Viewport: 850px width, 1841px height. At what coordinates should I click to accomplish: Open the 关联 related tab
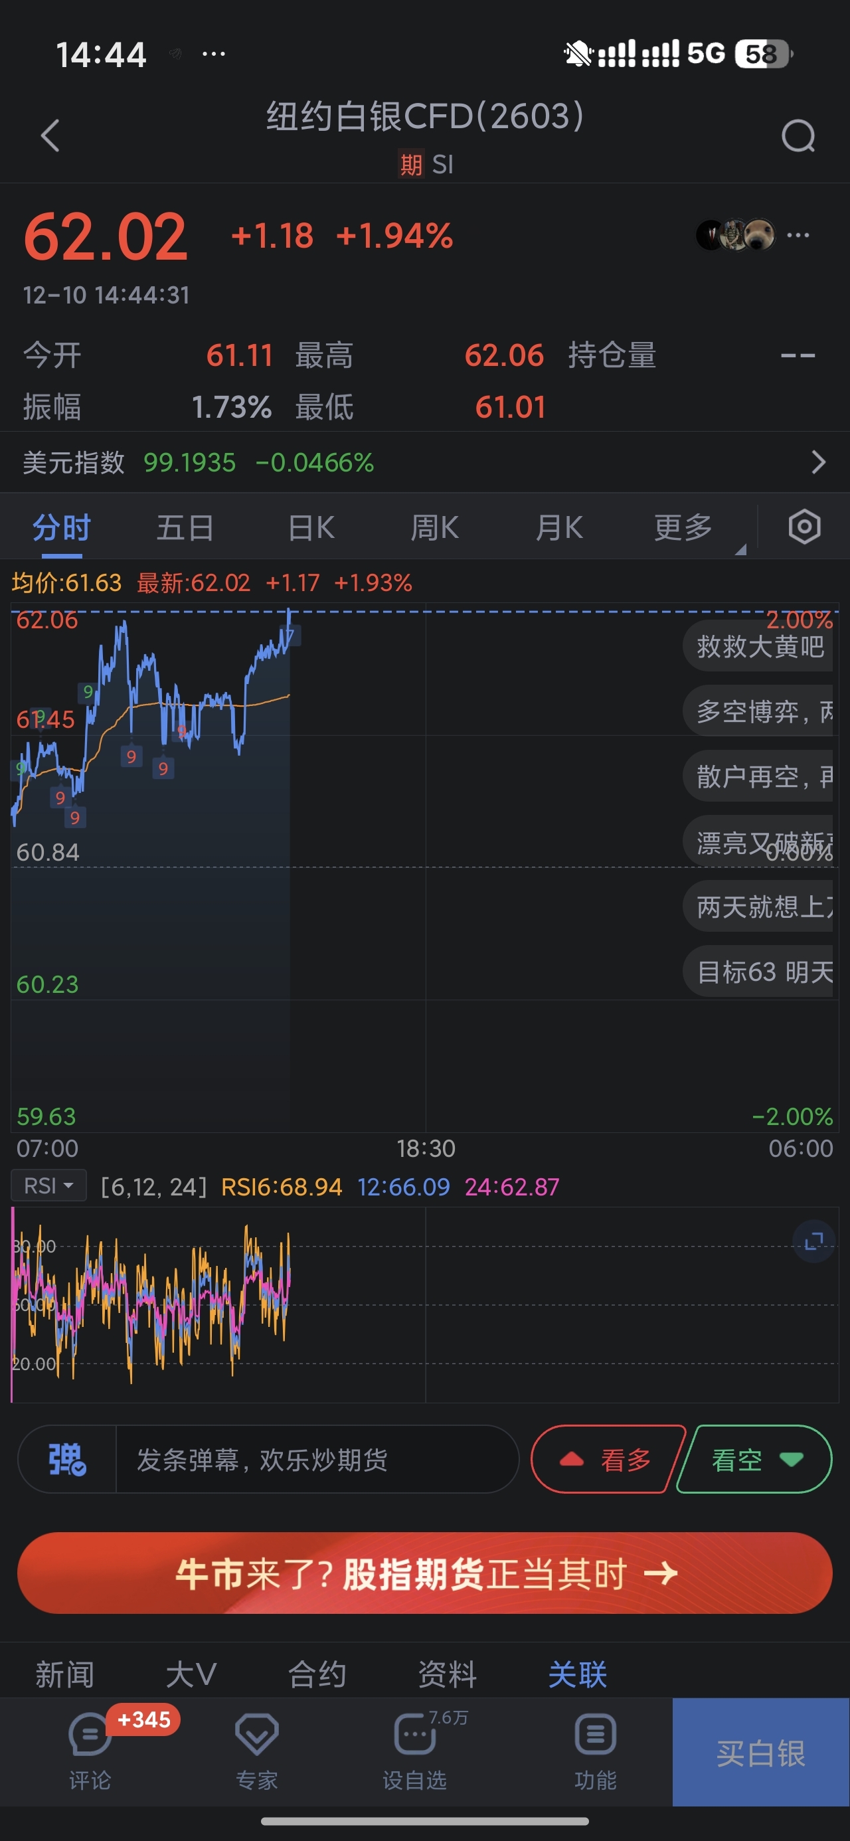tap(578, 1674)
